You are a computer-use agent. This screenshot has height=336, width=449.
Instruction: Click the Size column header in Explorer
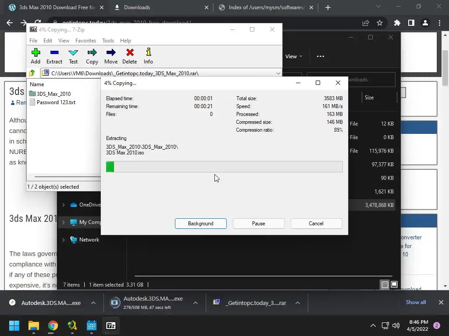[x=369, y=98]
